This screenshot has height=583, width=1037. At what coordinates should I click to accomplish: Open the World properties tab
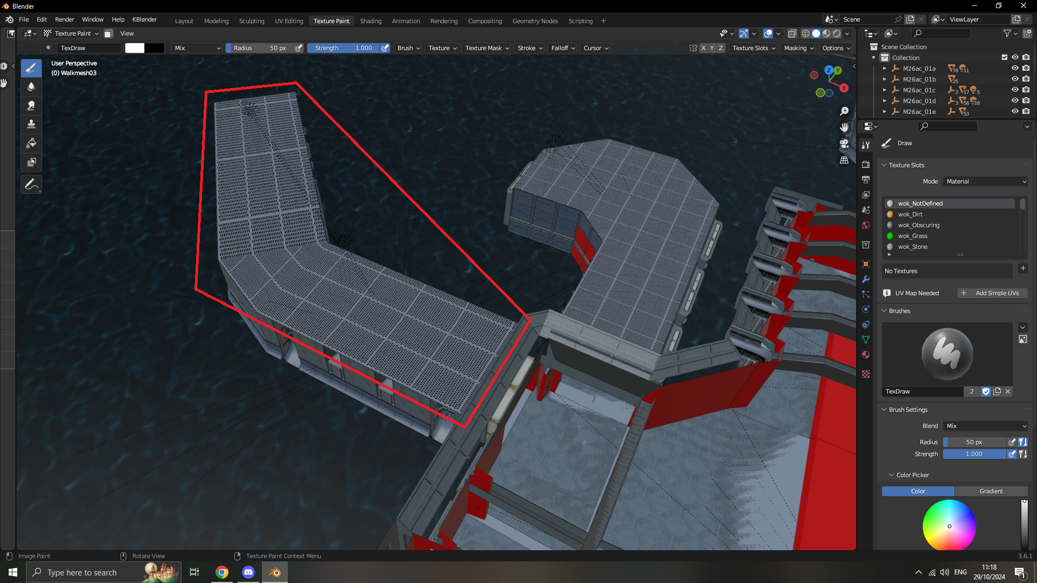[x=866, y=225]
